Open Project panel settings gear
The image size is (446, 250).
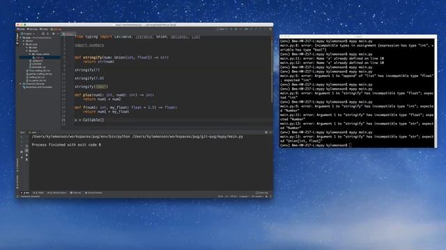coord(53,34)
